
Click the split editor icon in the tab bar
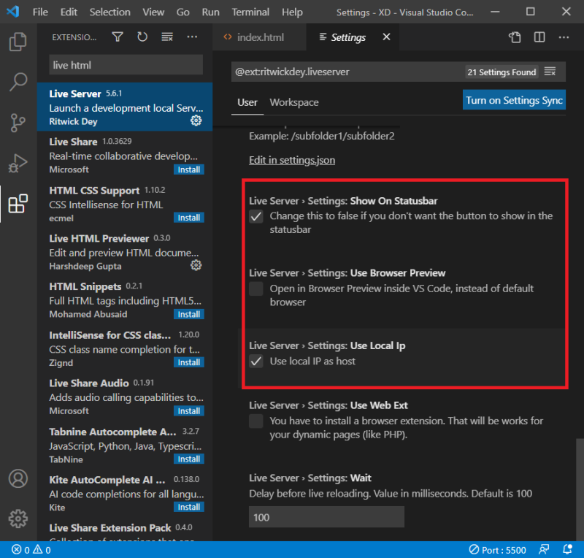(x=540, y=37)
